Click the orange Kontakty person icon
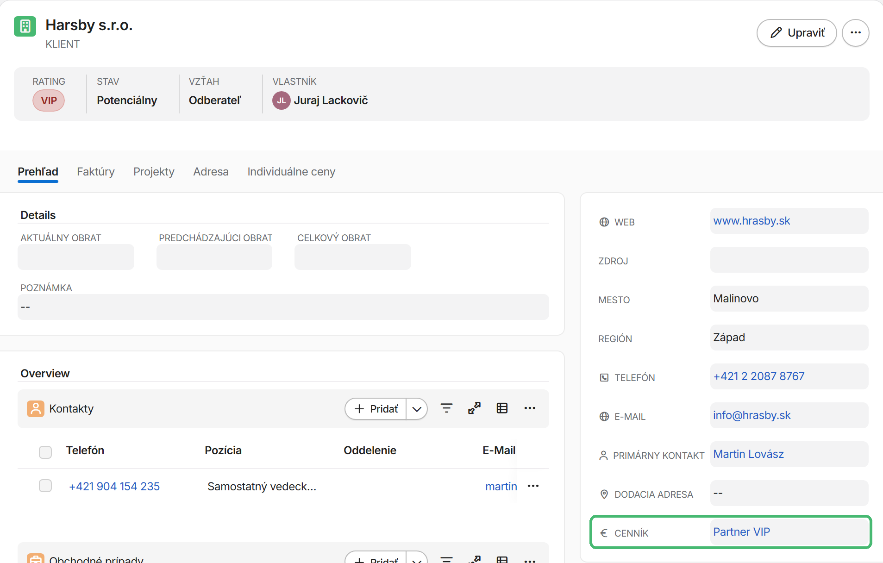This screenshot has height=563, width=883. tap(36, 409)
